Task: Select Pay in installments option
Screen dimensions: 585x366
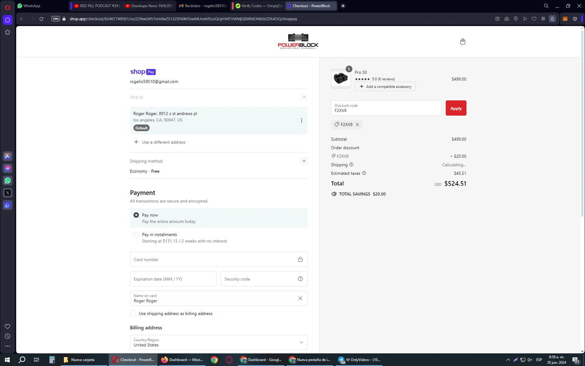Action: [136, 235]
